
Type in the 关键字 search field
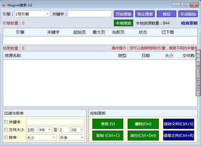click(90, 14)
